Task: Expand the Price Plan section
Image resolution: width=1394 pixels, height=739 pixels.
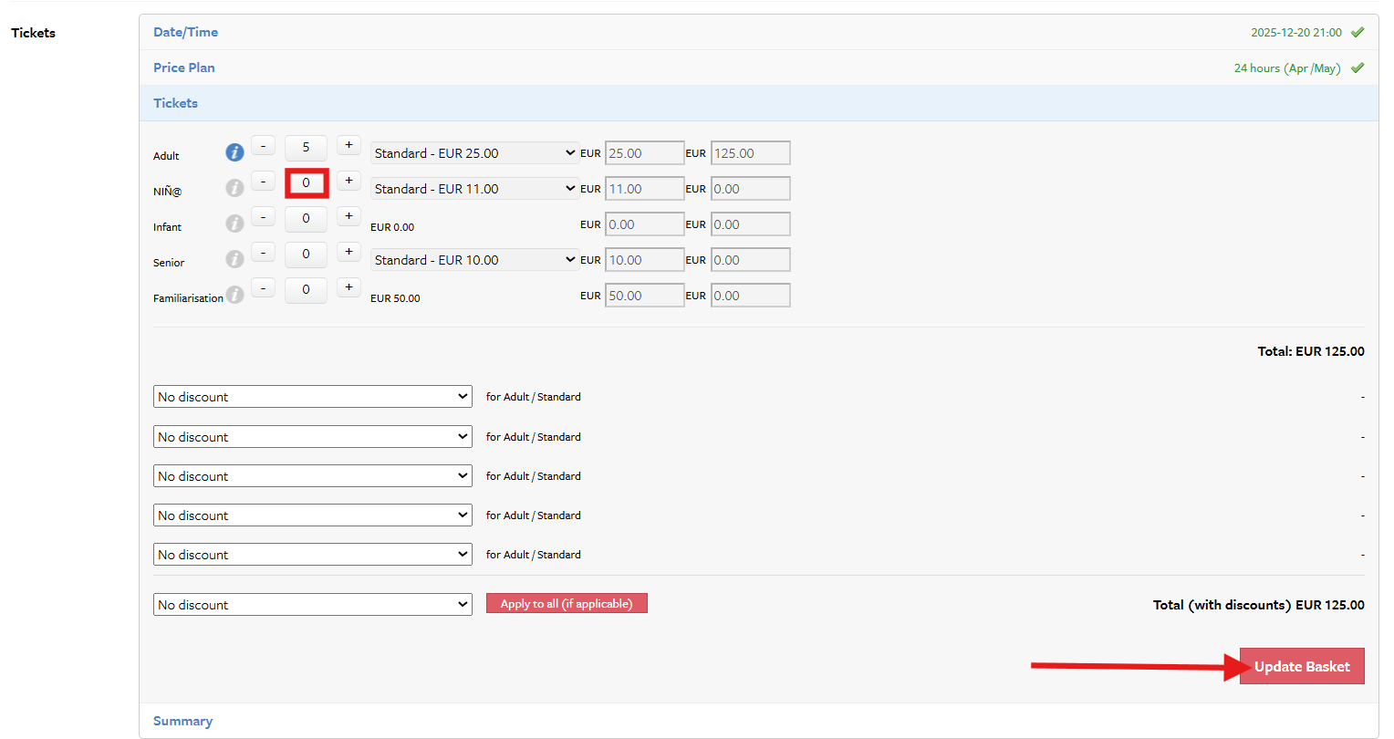Action: click(759, 68)
